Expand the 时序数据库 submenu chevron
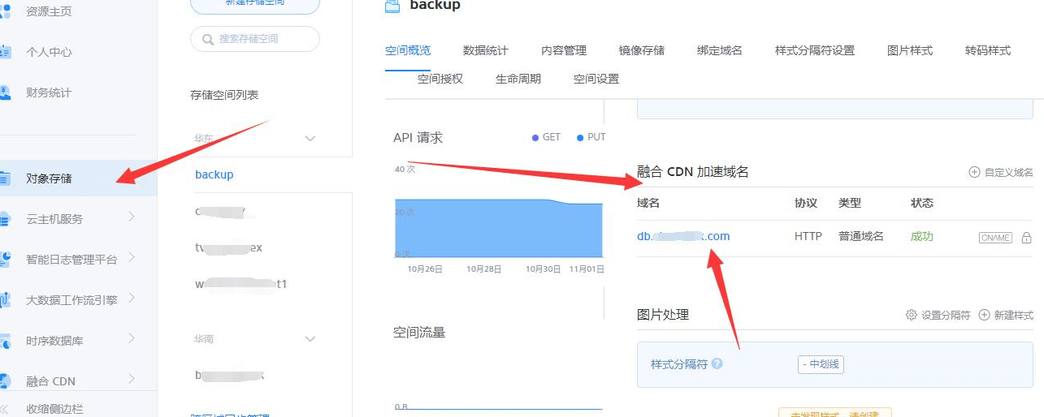This screenshot has height=417, width=1044. tap(132, 339)
